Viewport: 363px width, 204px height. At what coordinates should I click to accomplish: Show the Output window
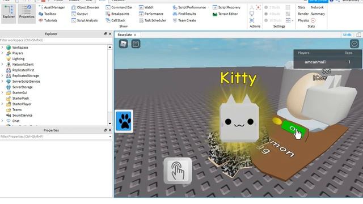point(79,14)
